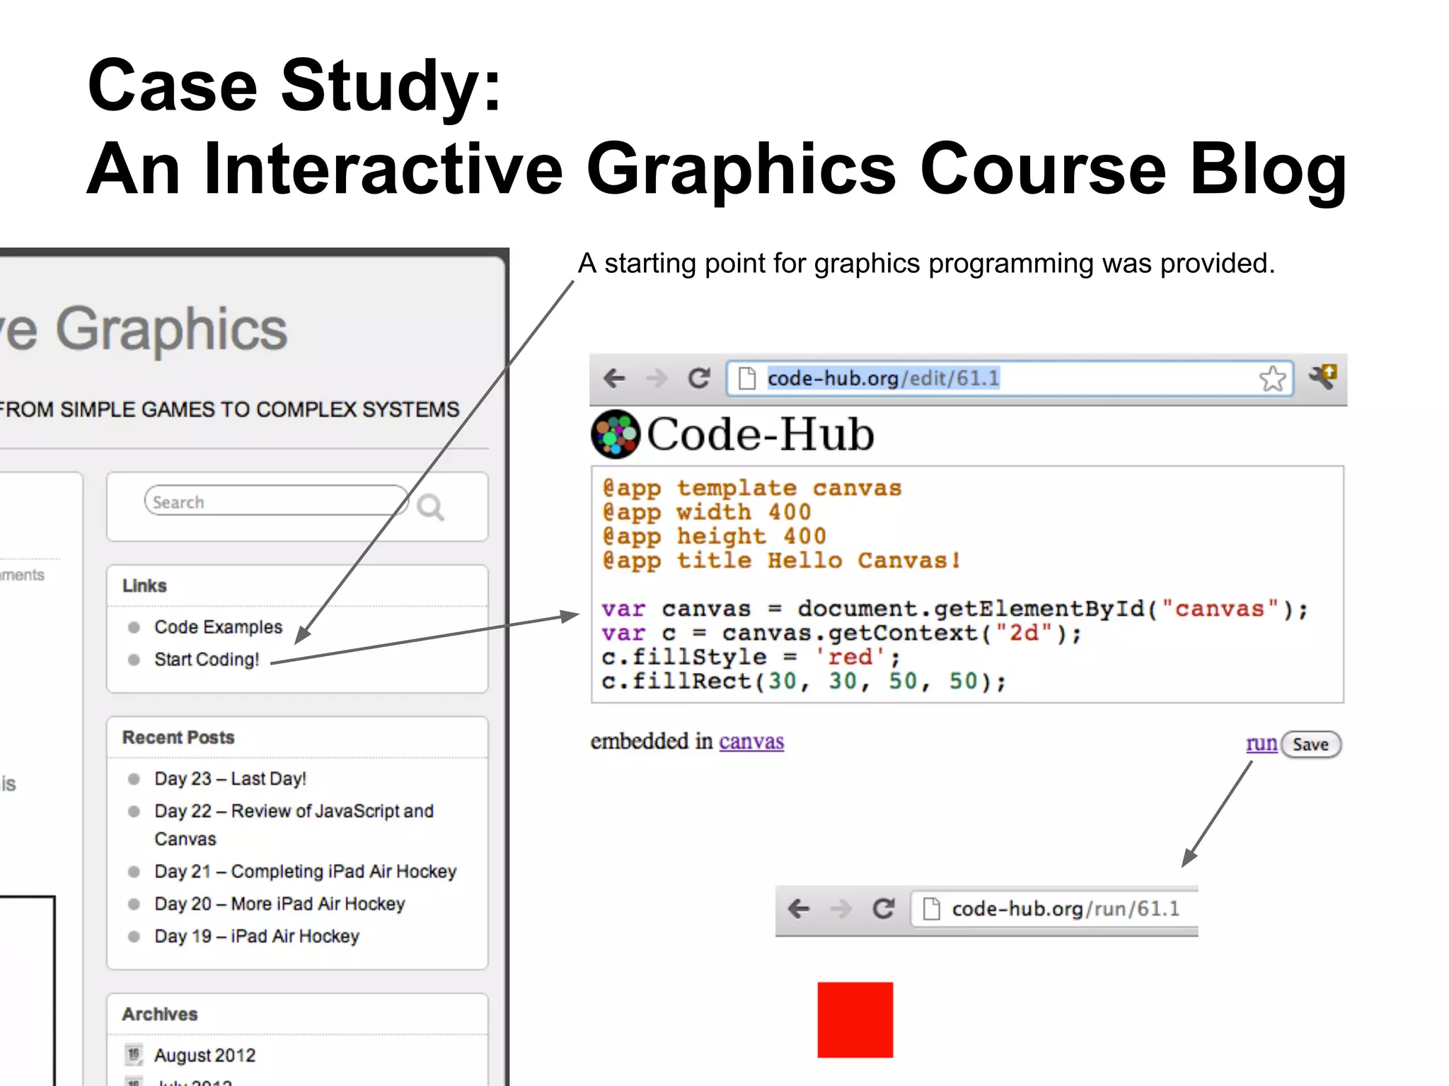Click the Links widget heading

(x=144, y=585)
